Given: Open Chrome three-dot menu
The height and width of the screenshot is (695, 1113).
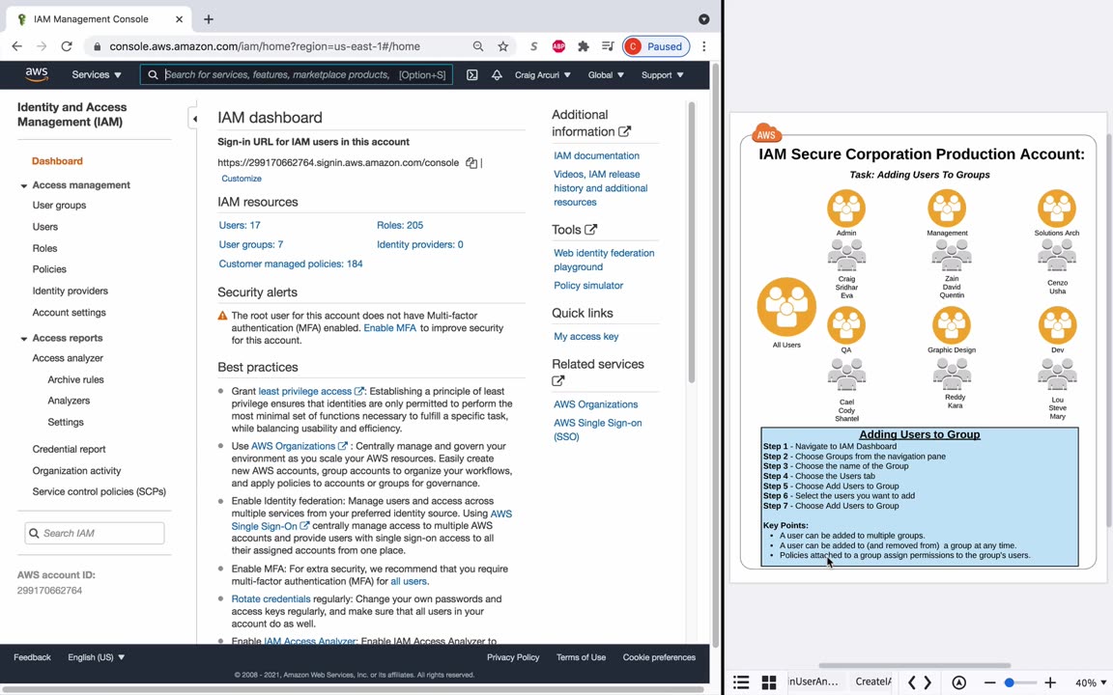Looking at the screenshot, I should [704, 46].
